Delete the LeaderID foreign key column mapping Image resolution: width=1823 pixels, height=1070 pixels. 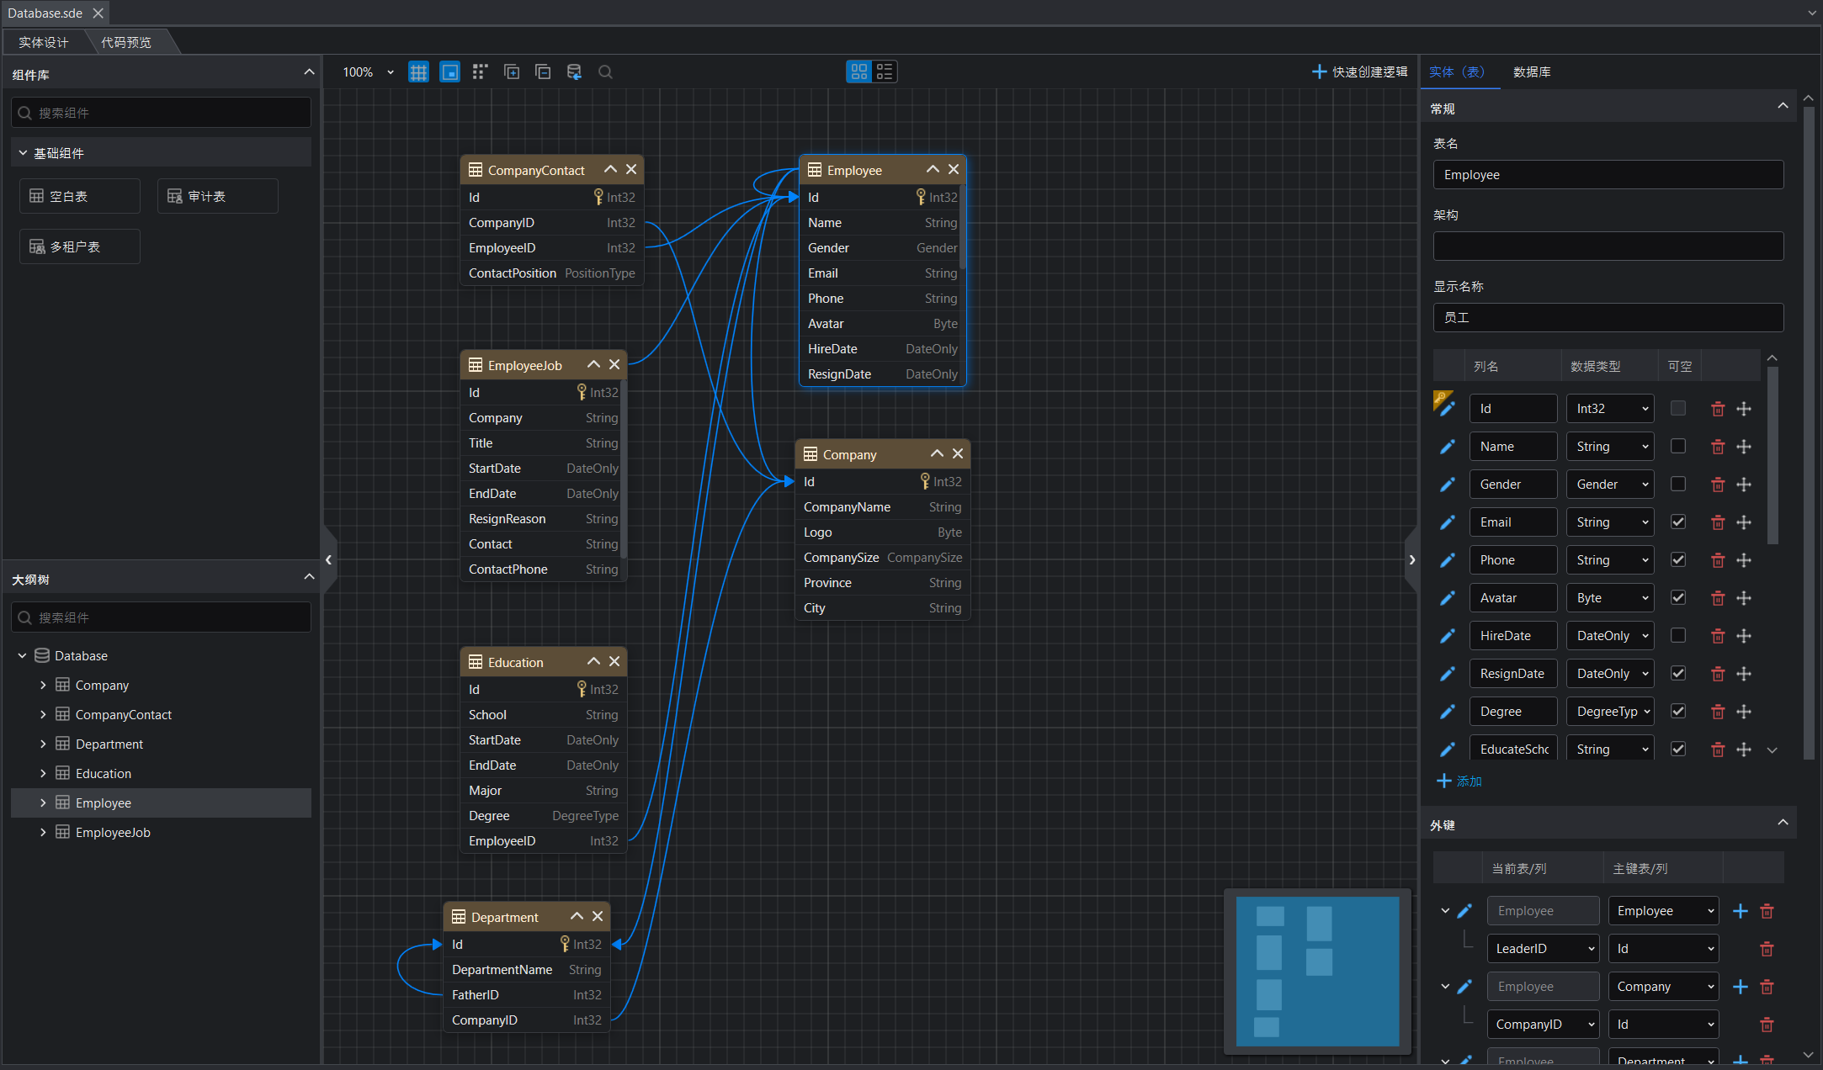pyautogui.click(x=1767, y=949)
